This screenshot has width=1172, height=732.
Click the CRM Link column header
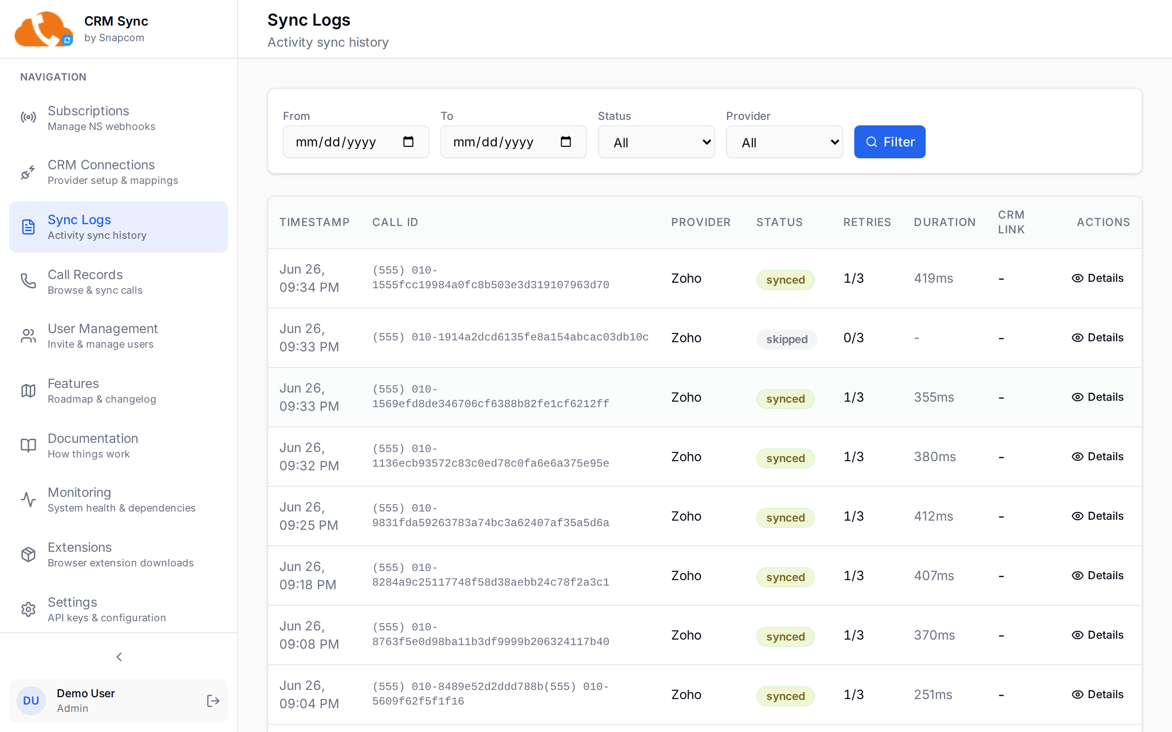point(1011,222)
